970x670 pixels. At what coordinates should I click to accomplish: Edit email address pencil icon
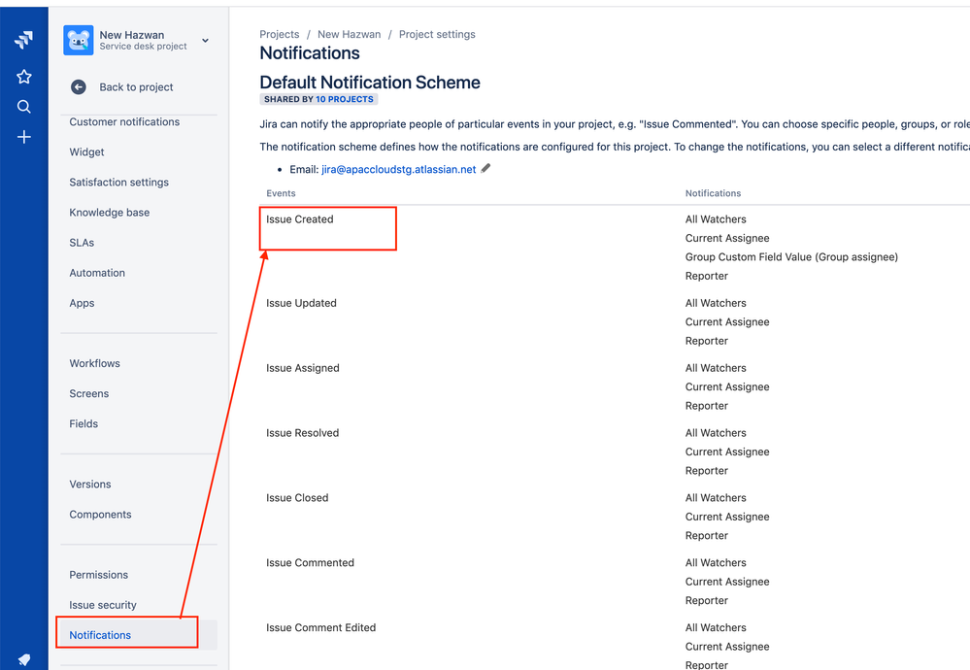[x=485, y=168]
